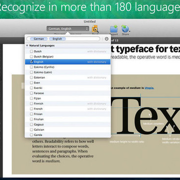This screenshot has width=180, height=180.
Task: Click the "with dictionary" note on Estonian row
Action: [x=96, y=77]
